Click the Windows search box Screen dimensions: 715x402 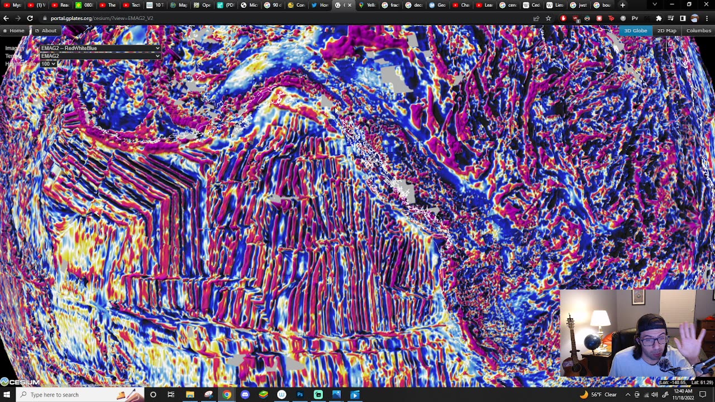pyautogui.click(x=81, y=395)
